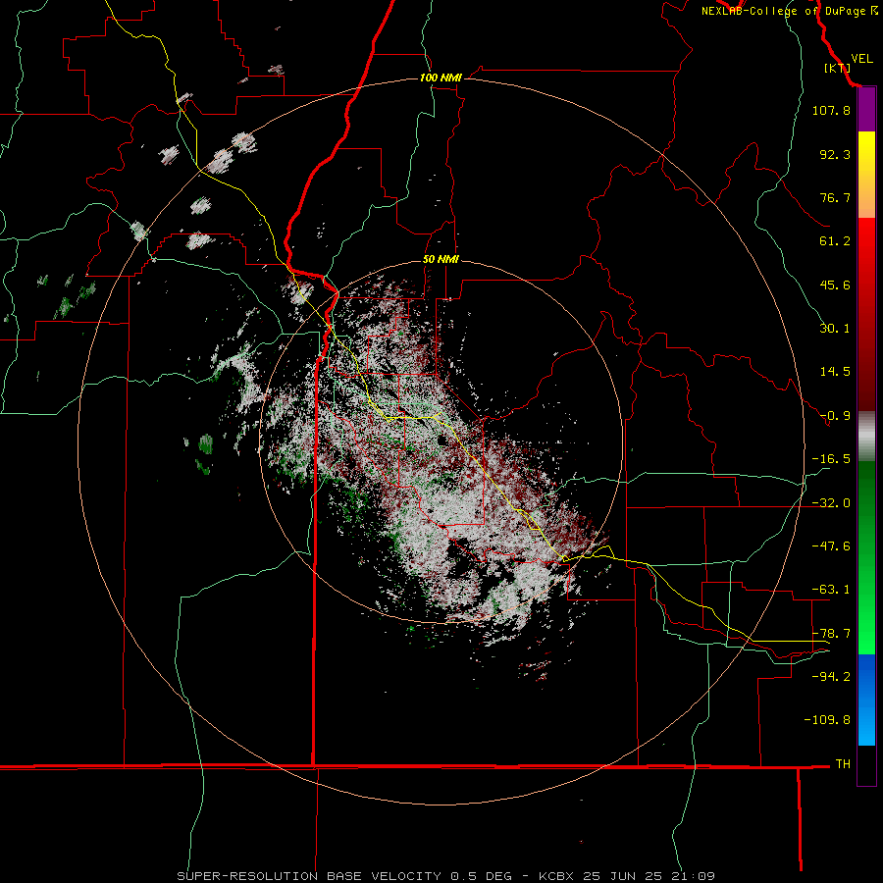Click the 92.3 legend value
Viewport: 883px width, 883px height.
835,154
